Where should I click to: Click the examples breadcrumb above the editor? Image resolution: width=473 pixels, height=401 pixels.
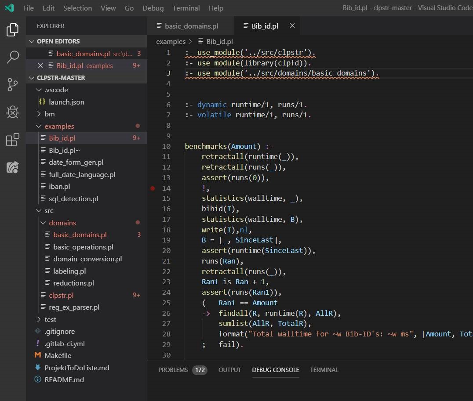coord(171,41)
